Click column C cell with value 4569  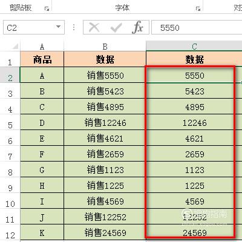coord(194,201)
